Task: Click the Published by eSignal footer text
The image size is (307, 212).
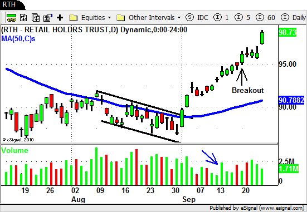Action: [257, 208]
